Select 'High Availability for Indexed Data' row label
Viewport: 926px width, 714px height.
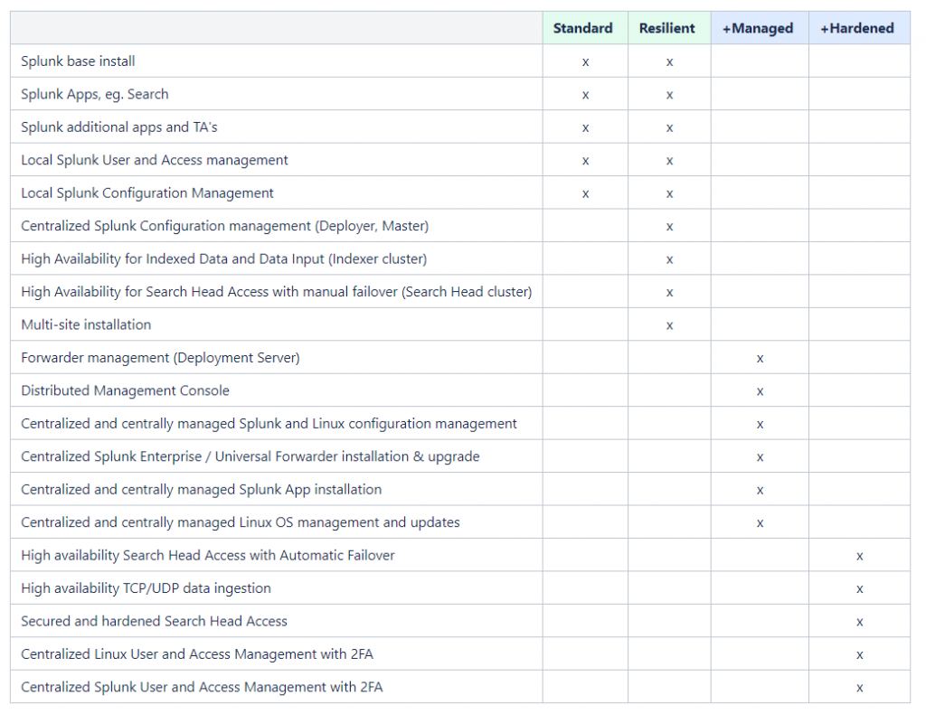tap(224, 259)
